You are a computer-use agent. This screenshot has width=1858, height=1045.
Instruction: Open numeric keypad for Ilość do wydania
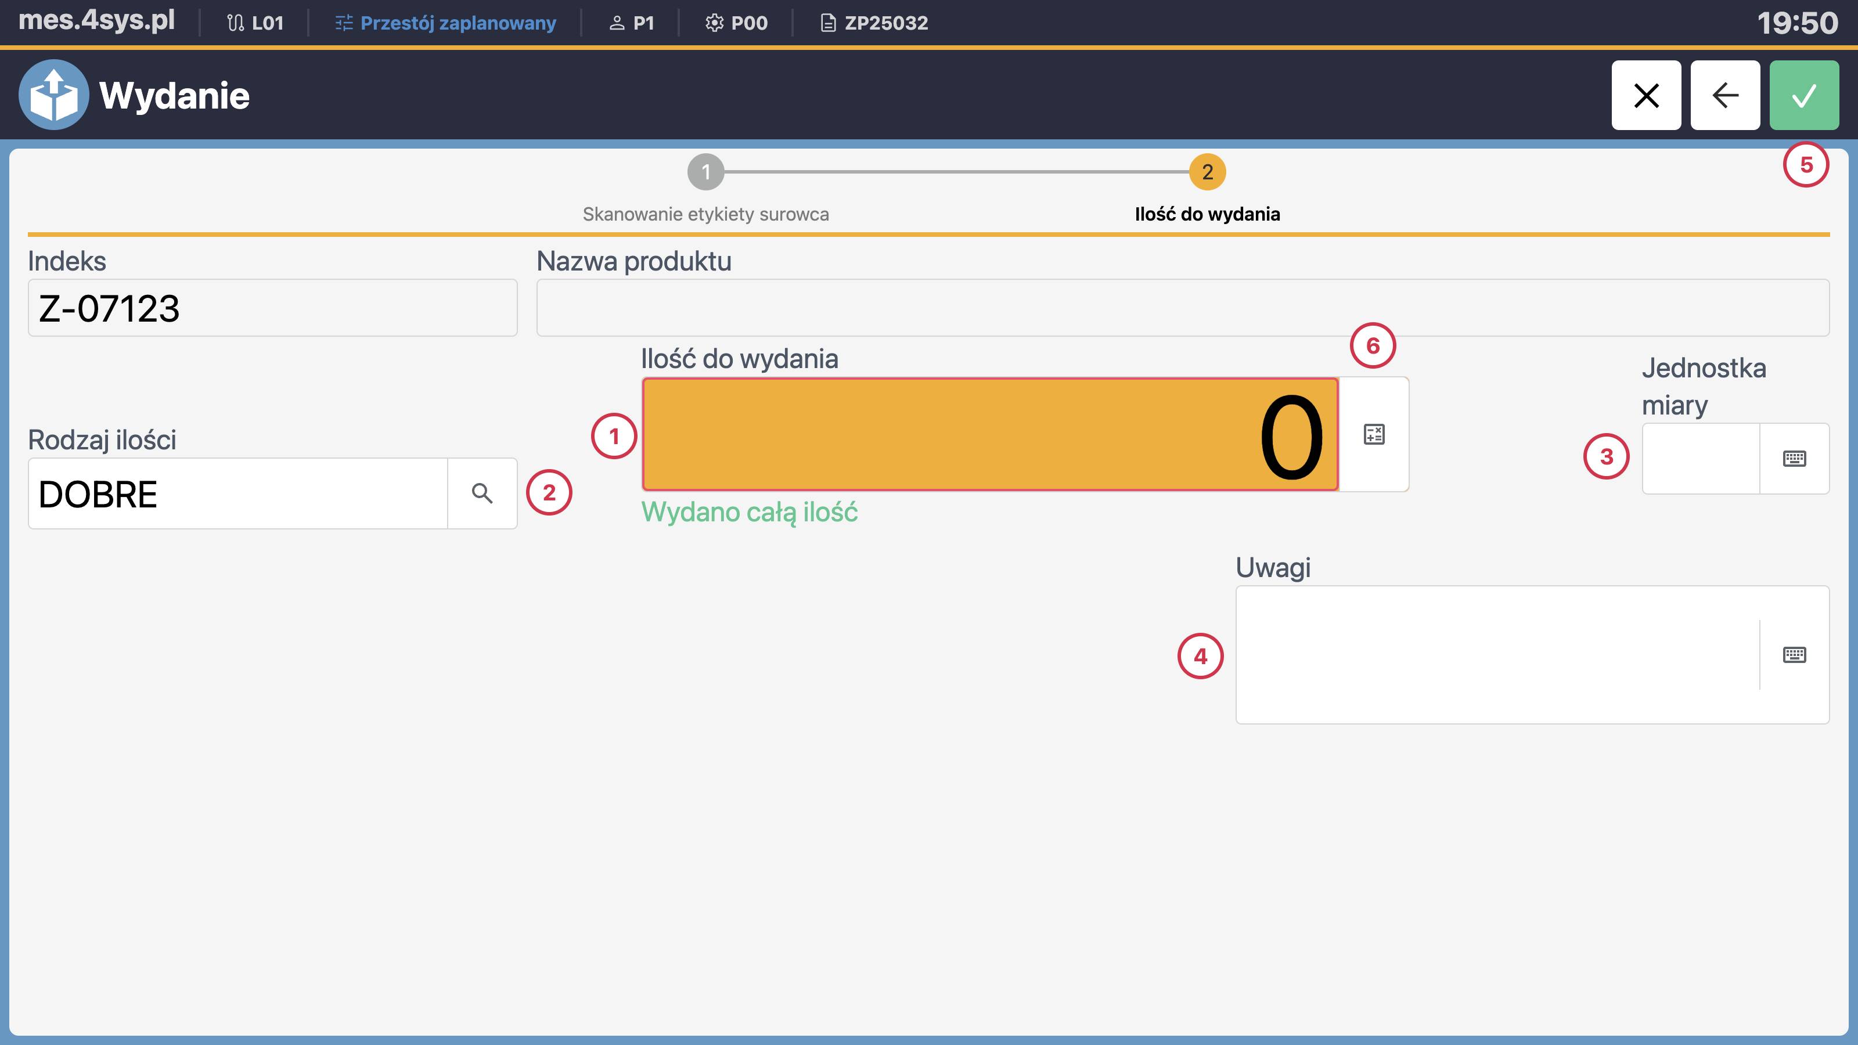1373,434
